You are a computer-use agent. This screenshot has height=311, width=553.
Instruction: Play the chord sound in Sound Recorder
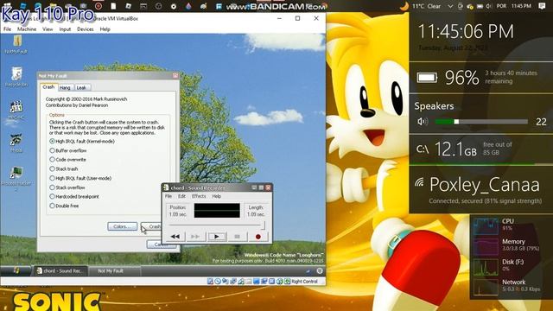pos(217,237)
